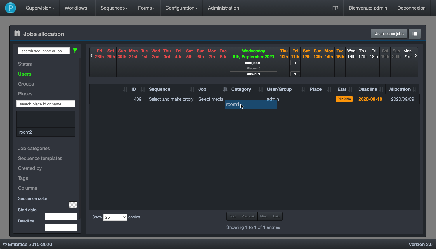Expand the Places filter section
The width and height of the screenshot is (436, 249).
point(25,94)
